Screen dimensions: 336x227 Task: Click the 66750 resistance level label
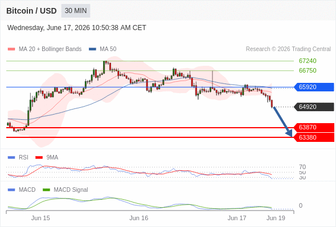point(308,70)
